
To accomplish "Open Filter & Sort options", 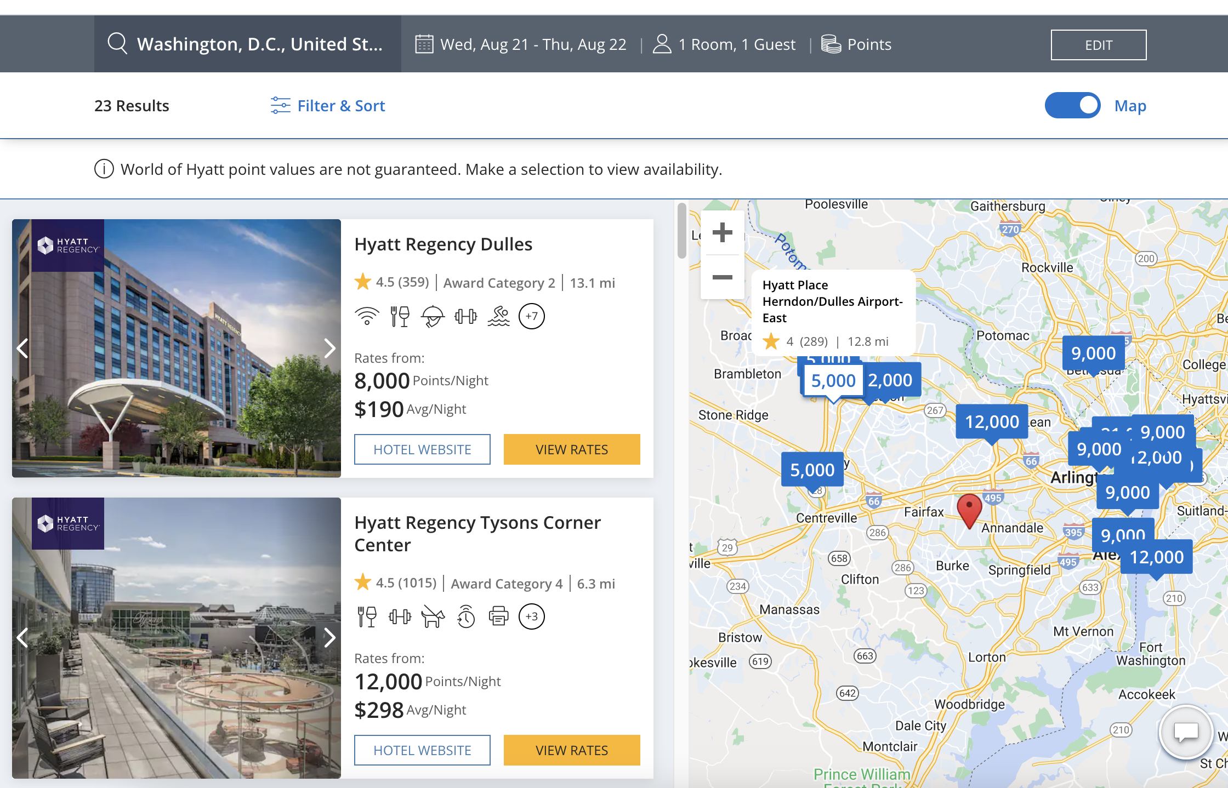I will pyautogui.click(x=328, y=106).
